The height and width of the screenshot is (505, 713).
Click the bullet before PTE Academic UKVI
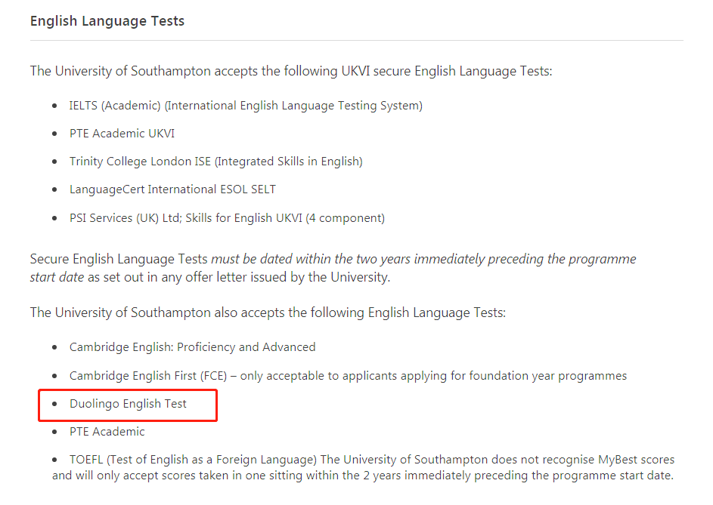click(54, 134)
